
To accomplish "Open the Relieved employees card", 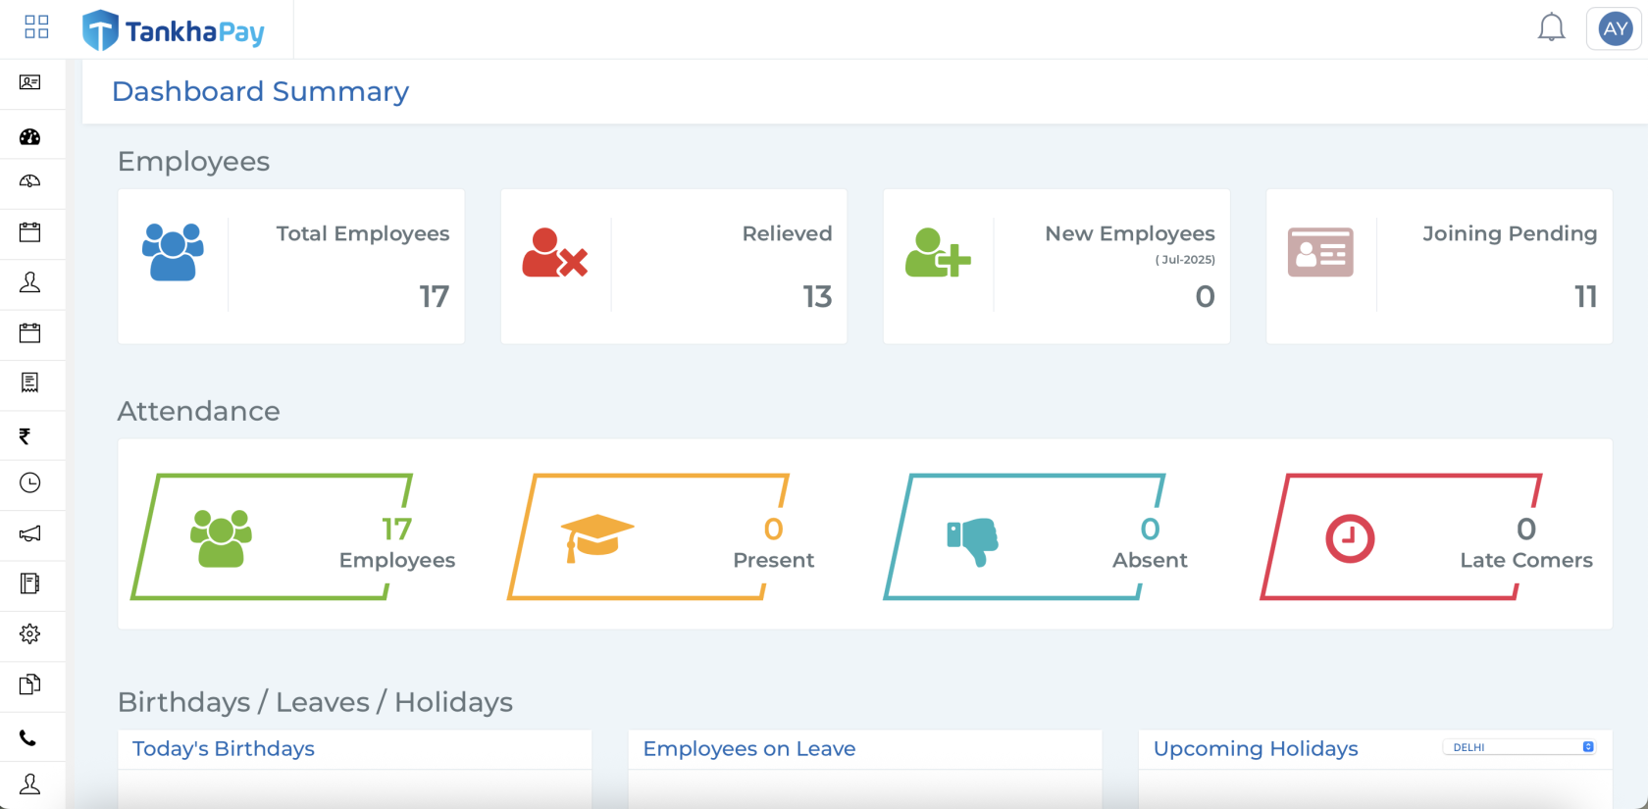I will (673, 266).
